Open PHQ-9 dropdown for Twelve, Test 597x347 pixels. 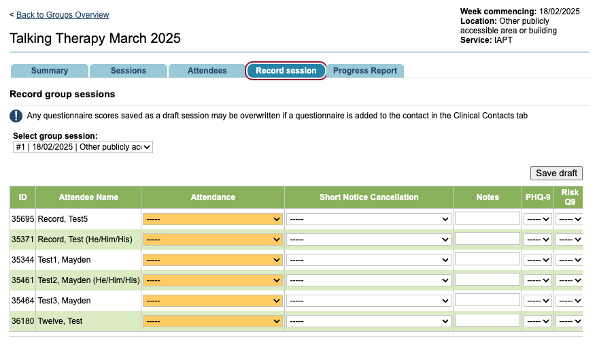[538, 321]
